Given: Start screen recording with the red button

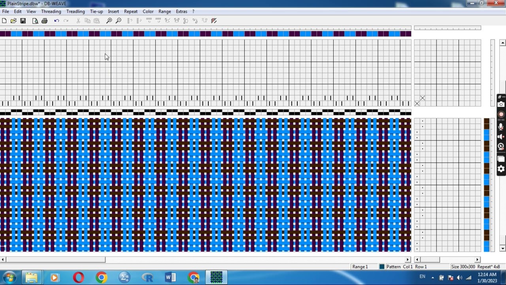Looking at the screenshot, I should [x=501, y=114].
